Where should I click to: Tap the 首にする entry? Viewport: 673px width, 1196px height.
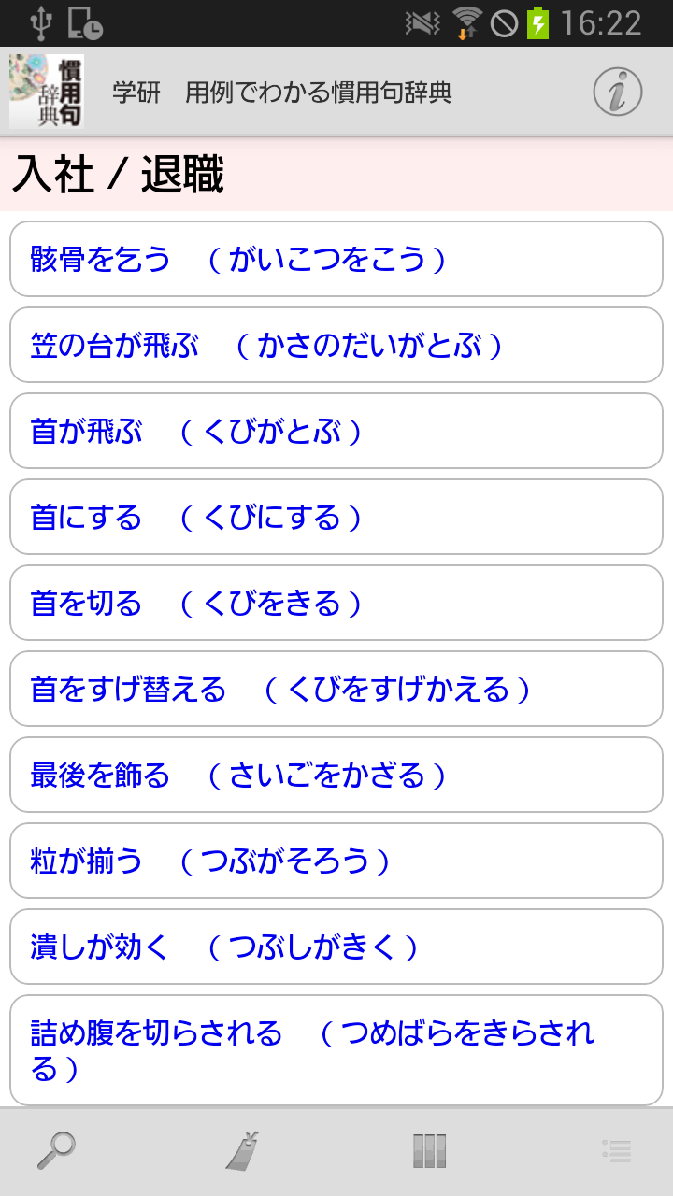[336, 517]
